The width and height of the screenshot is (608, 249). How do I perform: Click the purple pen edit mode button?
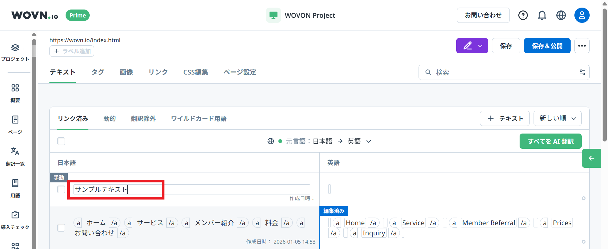[x=468, y=46]
